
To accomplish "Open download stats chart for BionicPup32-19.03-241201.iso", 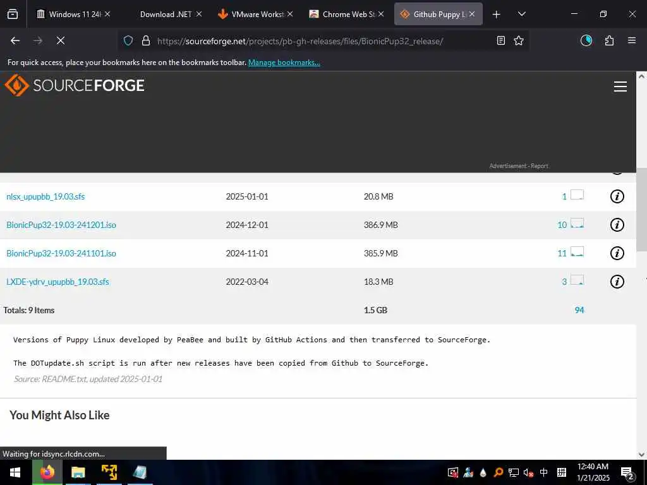I will (x=577, y=224).
